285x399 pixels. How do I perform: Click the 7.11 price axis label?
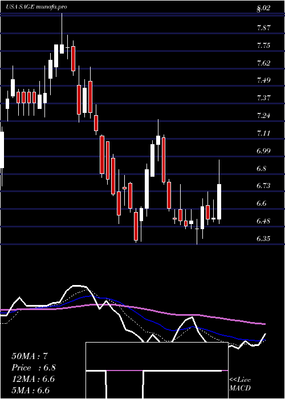pyautogui.click(x=263, y=133)
